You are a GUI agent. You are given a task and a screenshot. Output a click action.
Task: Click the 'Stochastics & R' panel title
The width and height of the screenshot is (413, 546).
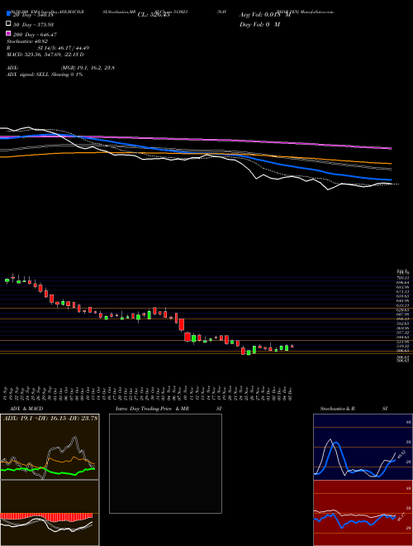coord(338,409)
